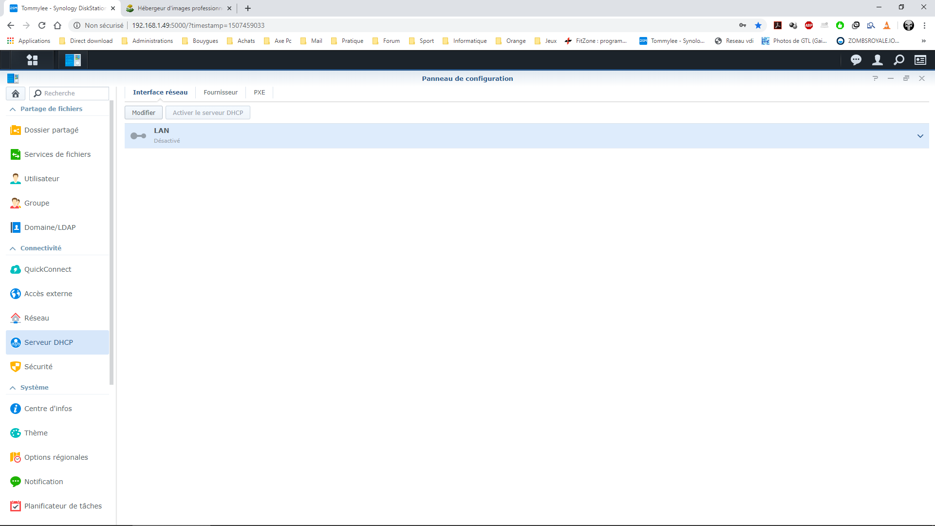Click the control panel home icon
The image size is (935, 526).
(x=16, y=94)
